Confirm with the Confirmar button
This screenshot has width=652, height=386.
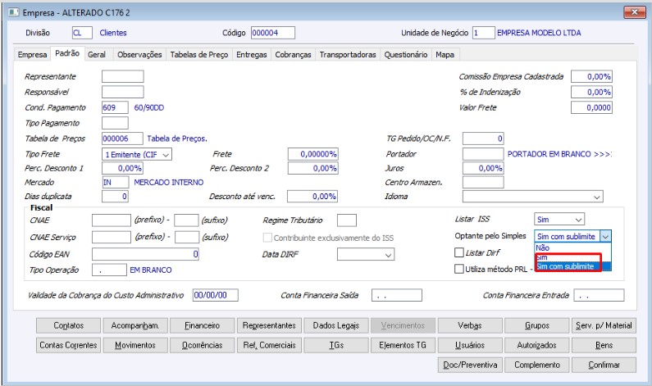pyautogui.click(x=604, y=365)
